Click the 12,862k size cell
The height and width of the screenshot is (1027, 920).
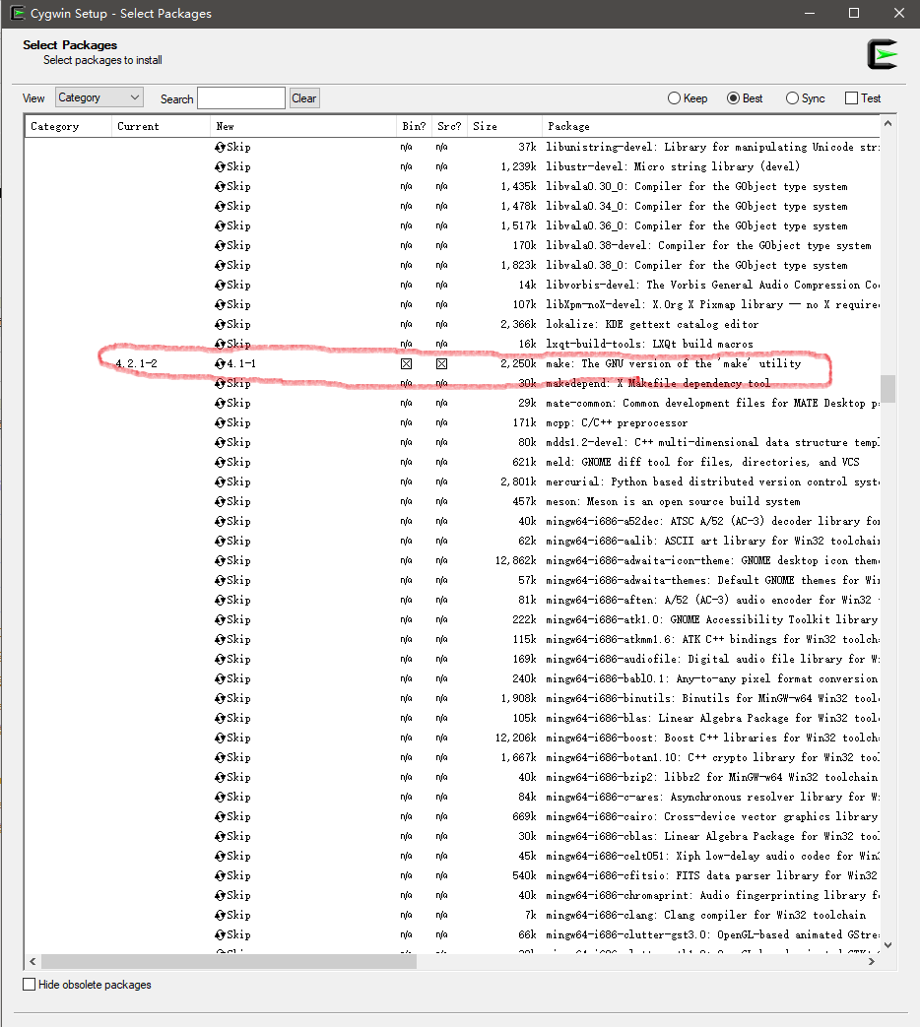[x=516, y=560]
